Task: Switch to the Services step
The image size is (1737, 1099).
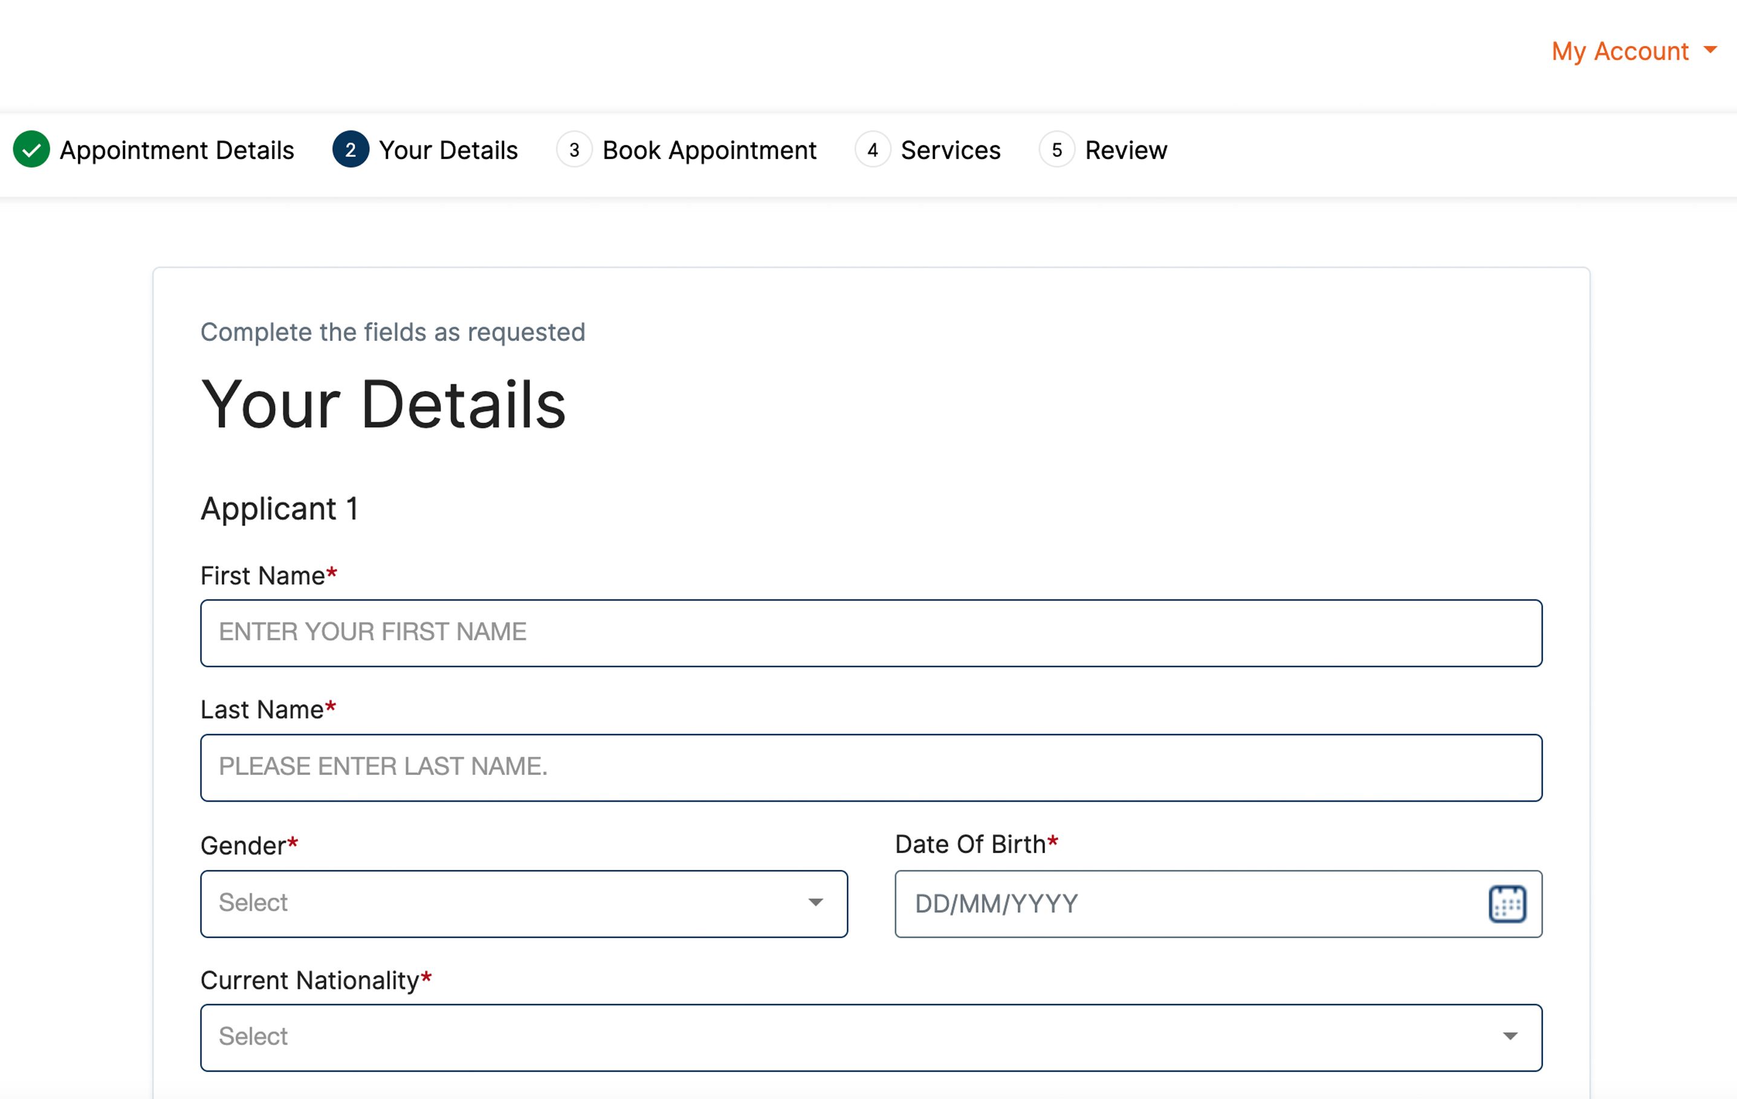Action: [949, 150]
